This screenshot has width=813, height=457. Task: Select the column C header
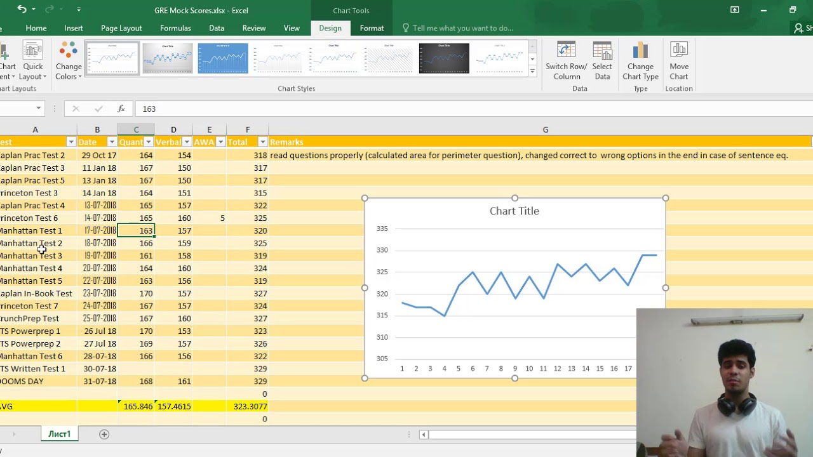136,129
